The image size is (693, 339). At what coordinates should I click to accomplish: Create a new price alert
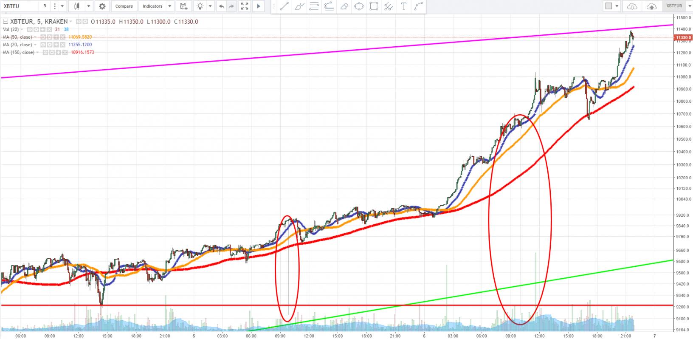click(183, 6)
